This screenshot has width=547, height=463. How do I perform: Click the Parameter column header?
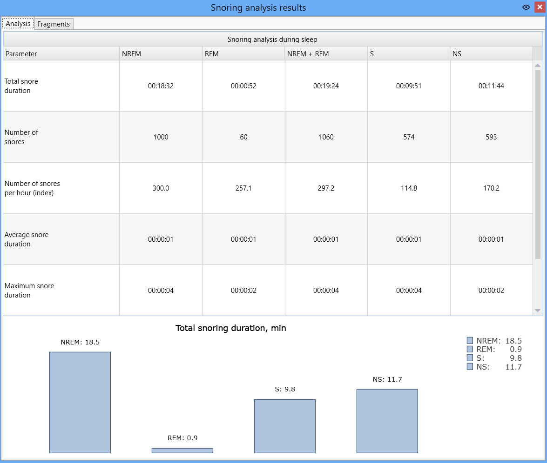click(61, 53)
